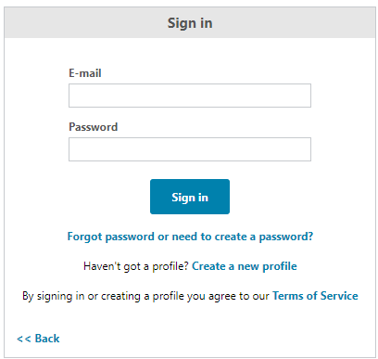The width and height of the screenshot is (378, 359).
Task: Click the "By signing in or creating" agreement text
Action: coord(145,296)
